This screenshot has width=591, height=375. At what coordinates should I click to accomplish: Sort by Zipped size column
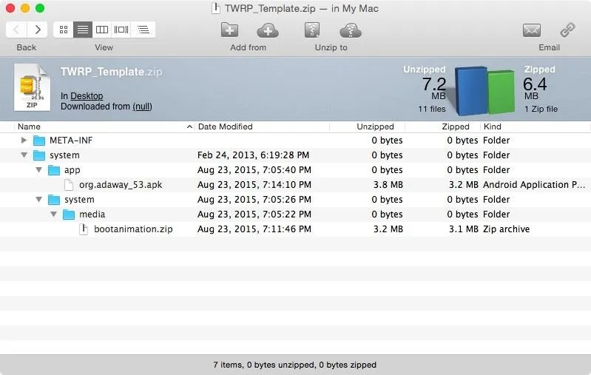(443, 126)
